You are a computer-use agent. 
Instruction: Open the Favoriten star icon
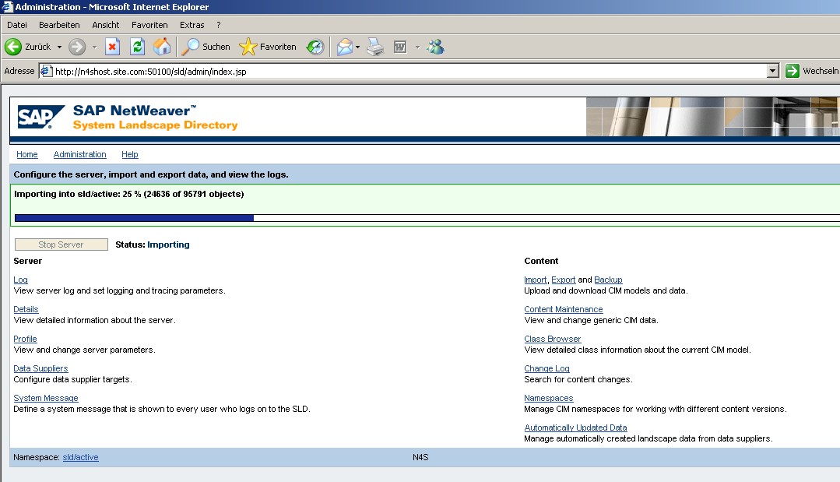[248, 47]
